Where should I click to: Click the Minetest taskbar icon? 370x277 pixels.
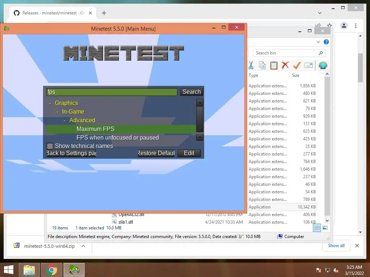(74, 270)
